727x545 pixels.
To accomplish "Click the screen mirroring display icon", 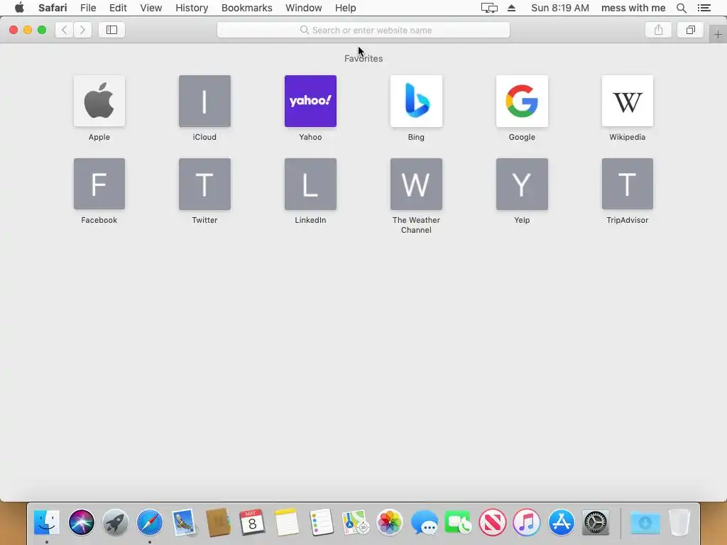I will tap(489, 8).
